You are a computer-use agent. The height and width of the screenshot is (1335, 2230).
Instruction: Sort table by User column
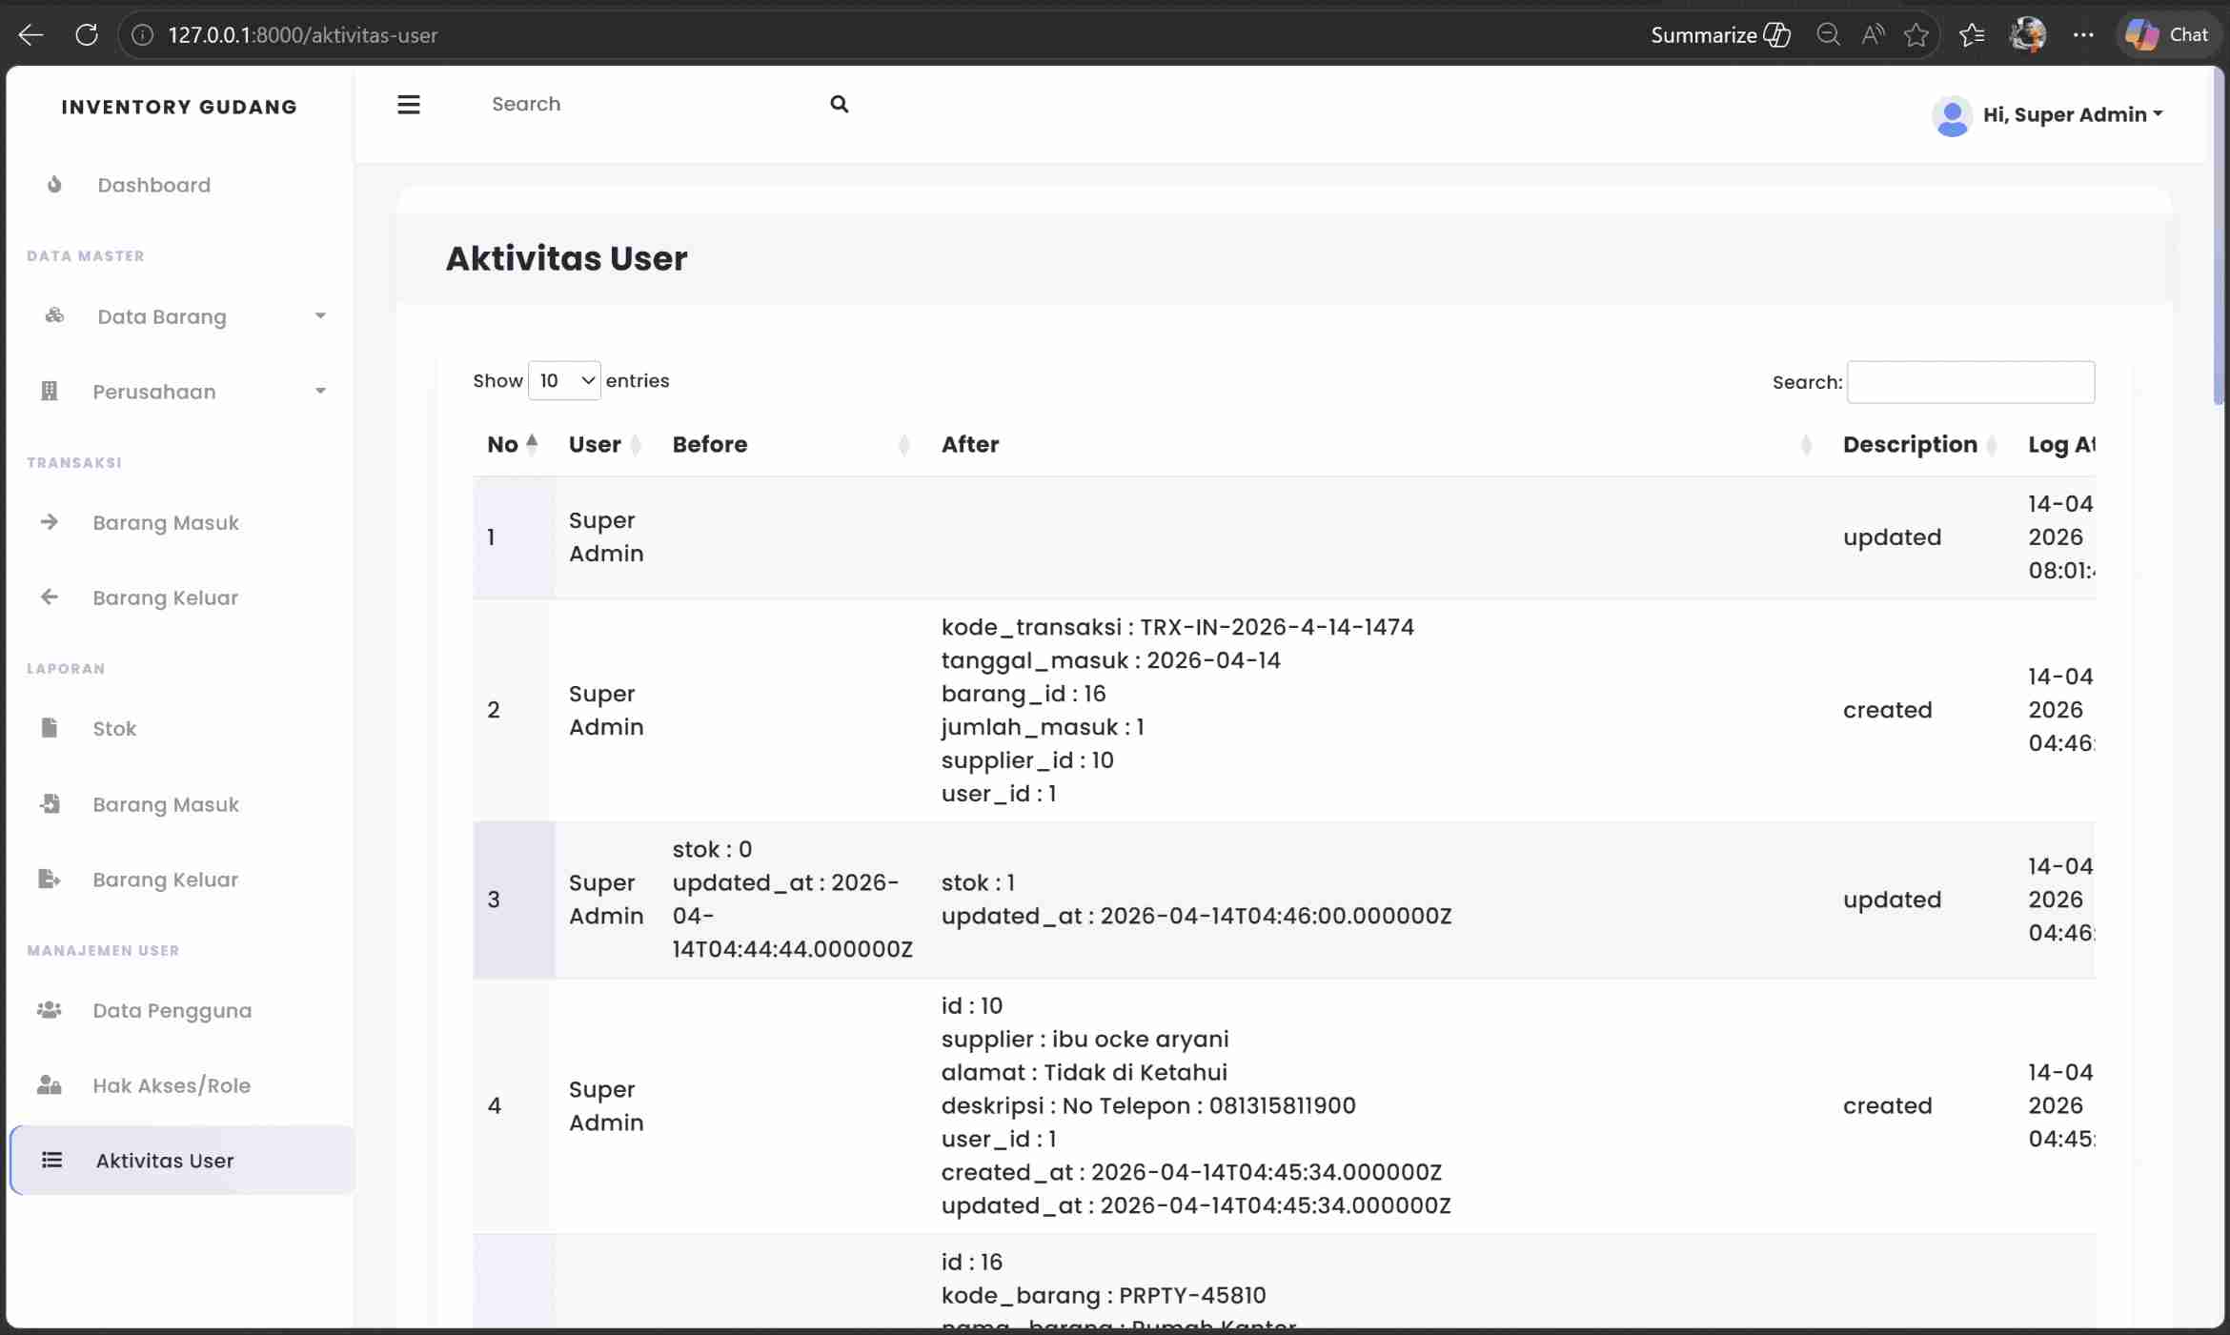coord(605,444)
